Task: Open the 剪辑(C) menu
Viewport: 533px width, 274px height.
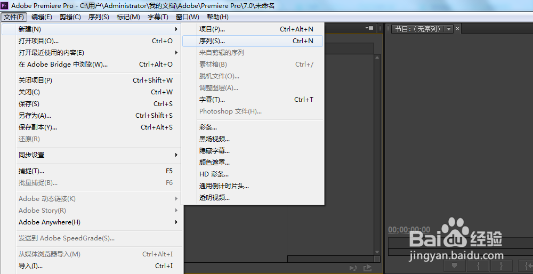Action: tap(70, 17)
